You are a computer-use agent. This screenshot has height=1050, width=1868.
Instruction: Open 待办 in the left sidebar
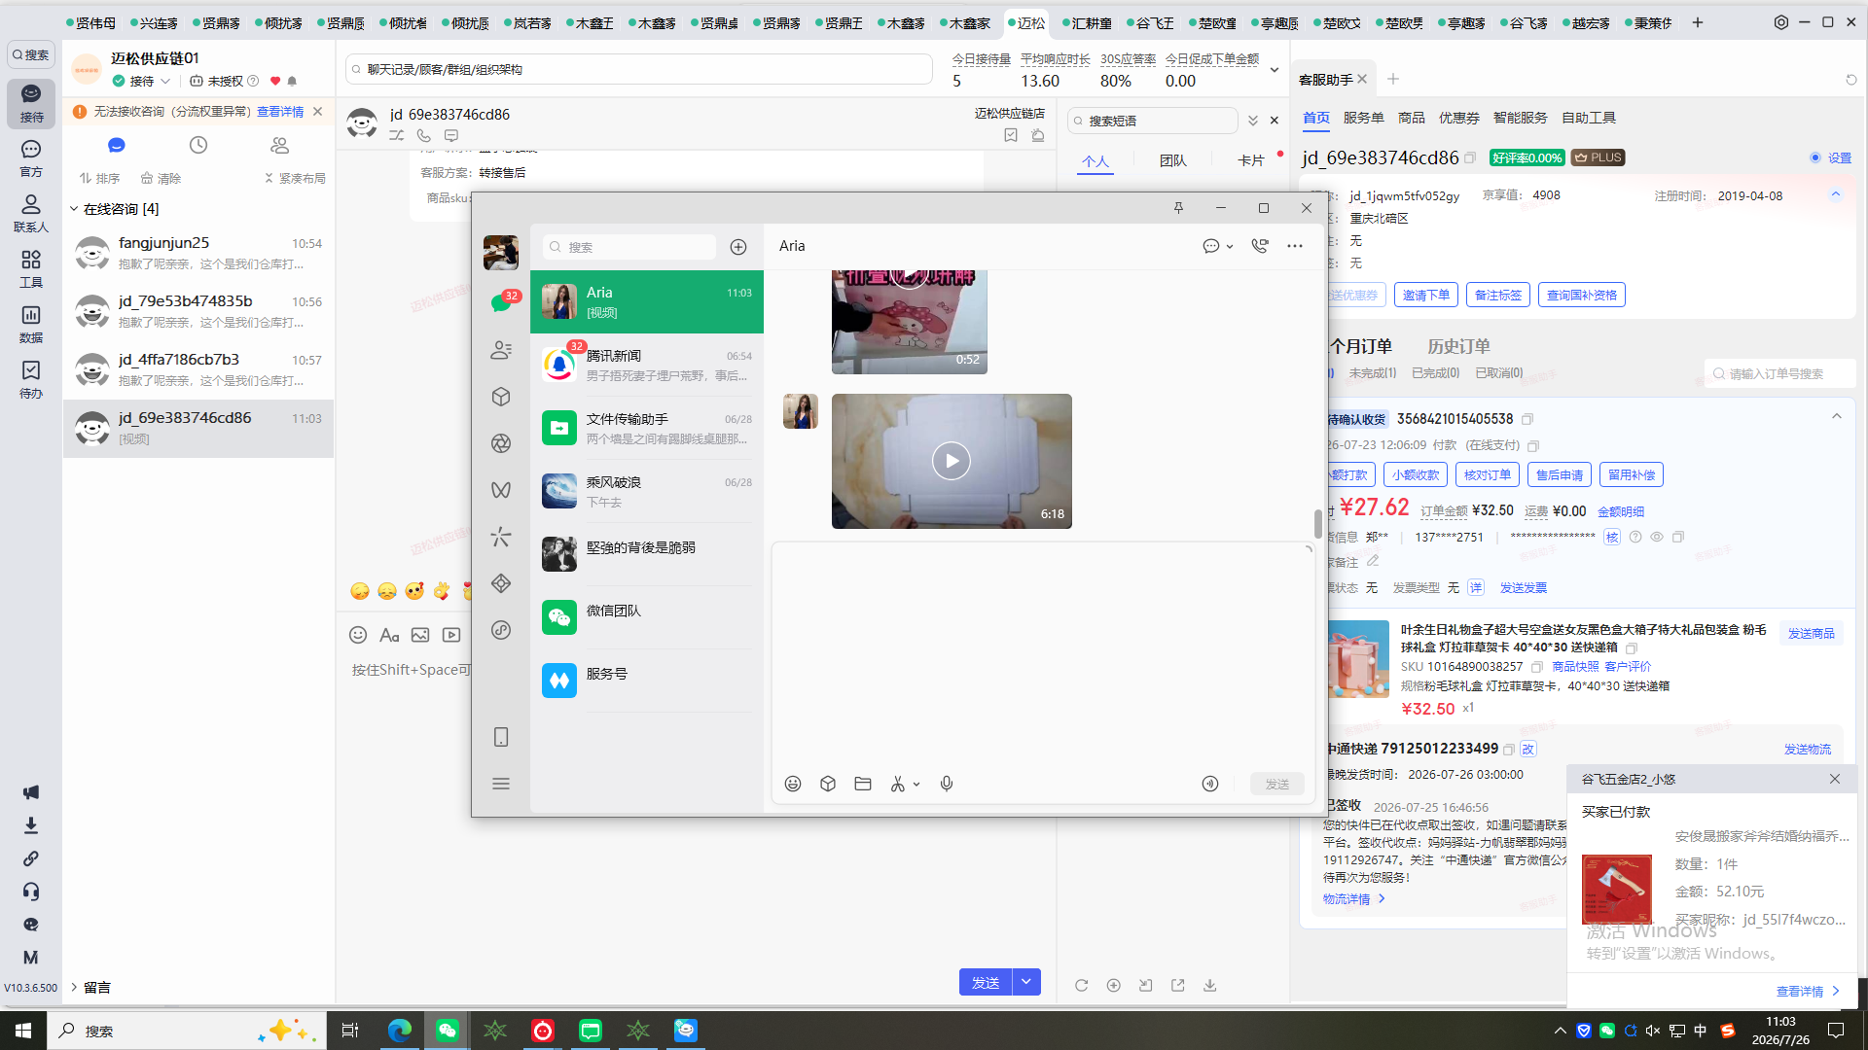pyautogui.click(x=31, y=379)
